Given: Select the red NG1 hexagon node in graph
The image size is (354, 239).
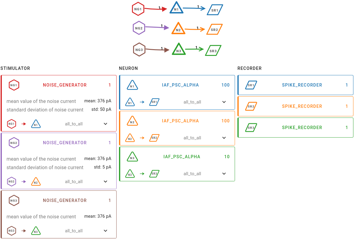Looking at the screenshot, I should click(x=138, y=9).
